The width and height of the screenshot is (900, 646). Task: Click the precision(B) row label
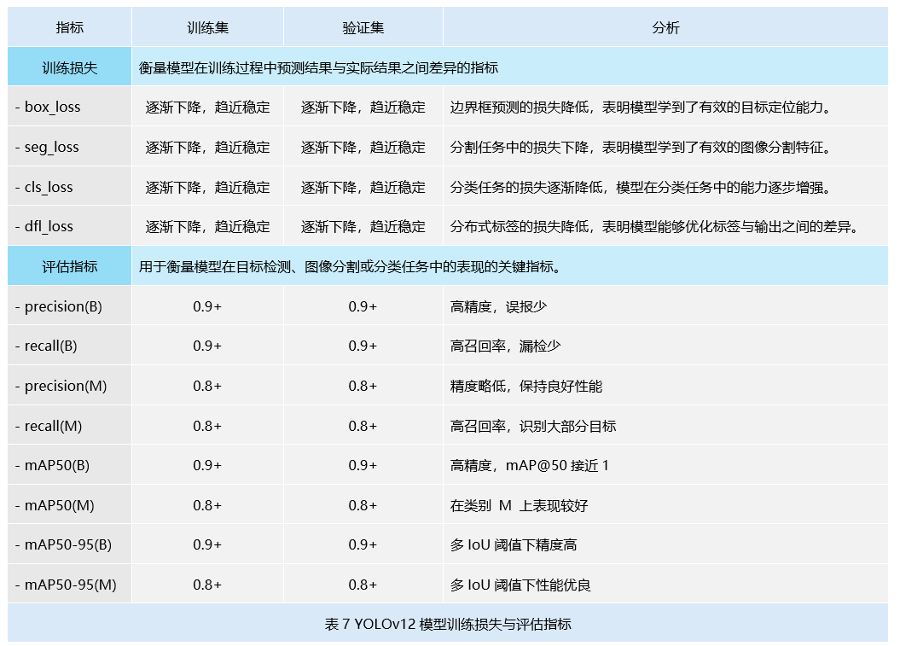pyautogui.click(x=58, y=306)
